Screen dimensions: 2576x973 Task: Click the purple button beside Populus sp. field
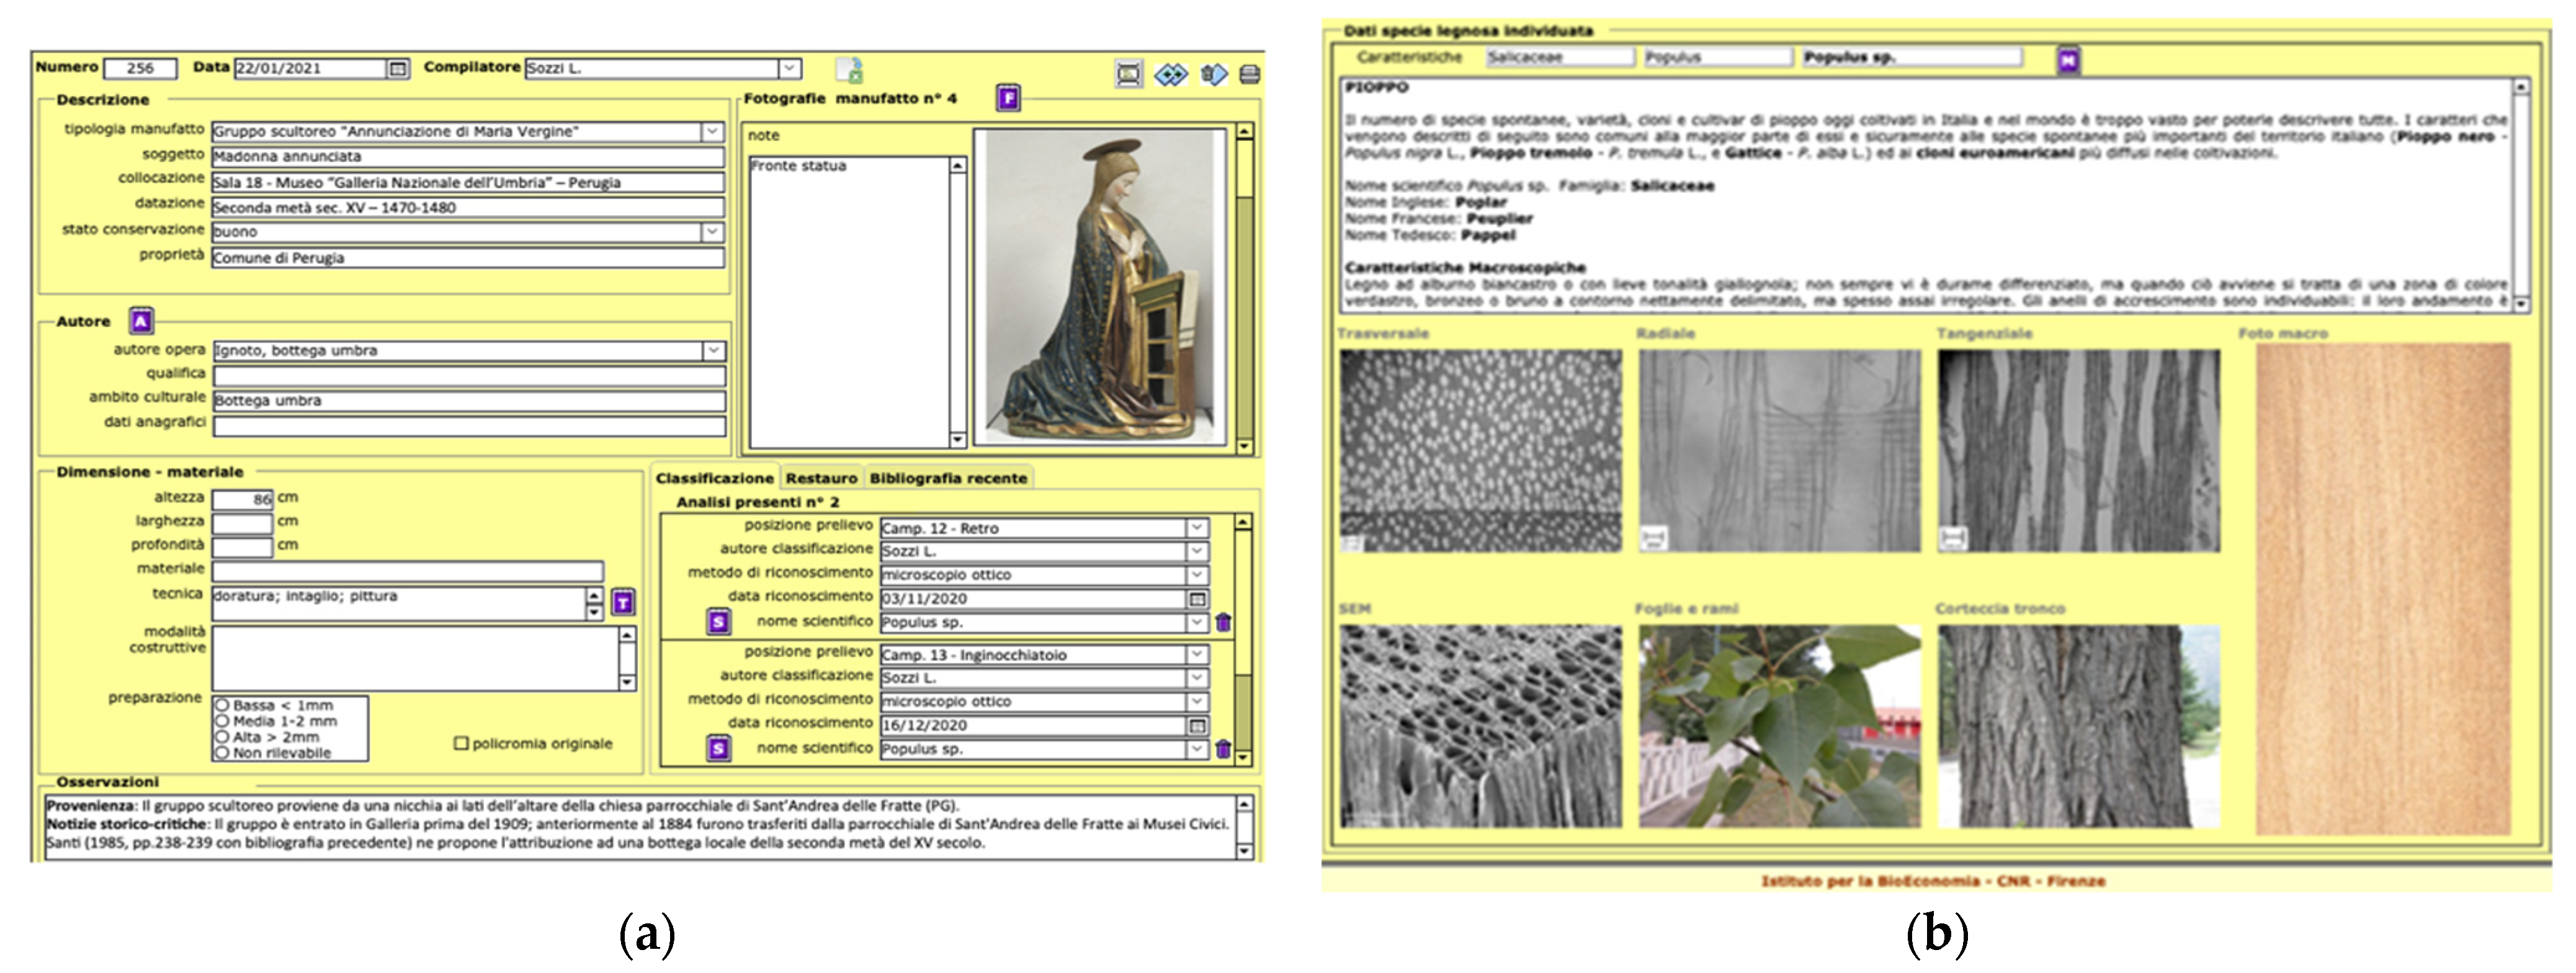[x=2068, y=60]
